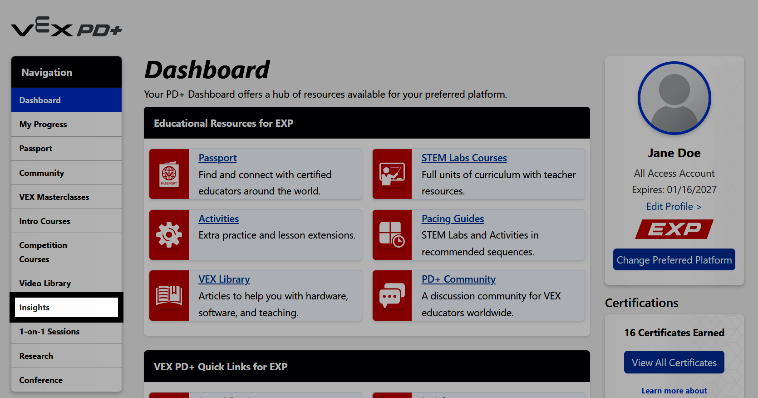Follow the Pacing Guides link
Screen dimensions: 758x398
pos(453,219)
